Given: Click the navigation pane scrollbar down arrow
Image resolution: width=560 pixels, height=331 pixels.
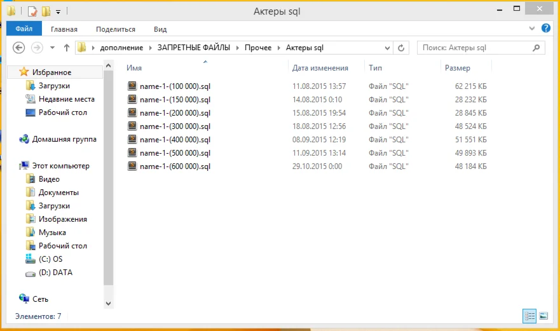Looking at the screenshot, I should click(107, 304).
